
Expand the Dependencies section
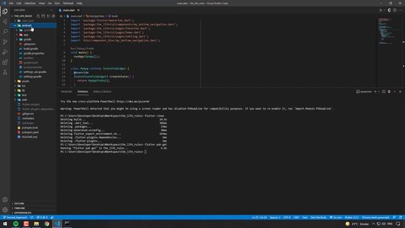(33, 213)
